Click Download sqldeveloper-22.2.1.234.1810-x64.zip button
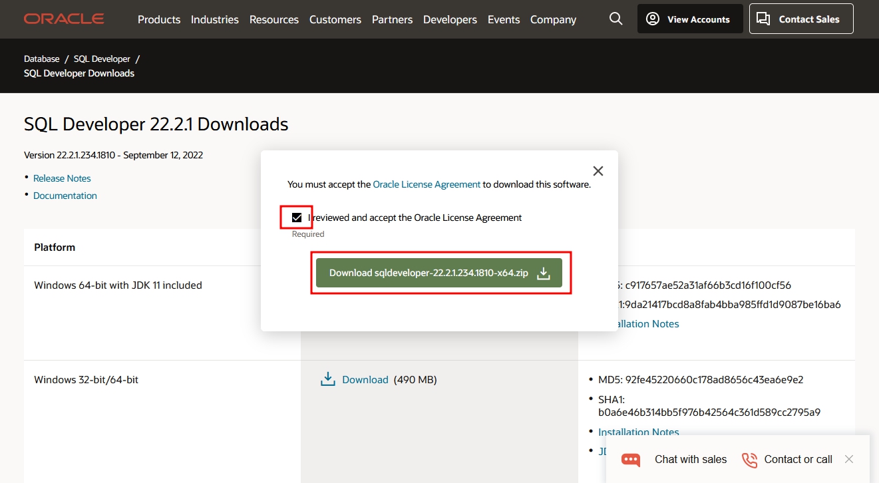879x483 pixels. tap(439, 273)
